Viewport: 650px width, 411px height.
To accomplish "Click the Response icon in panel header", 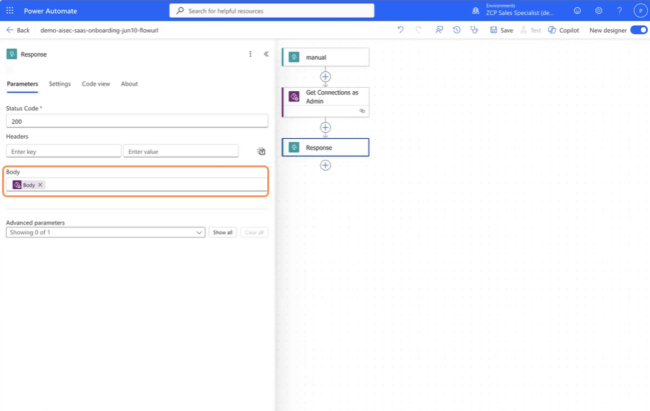I will 12,54.
